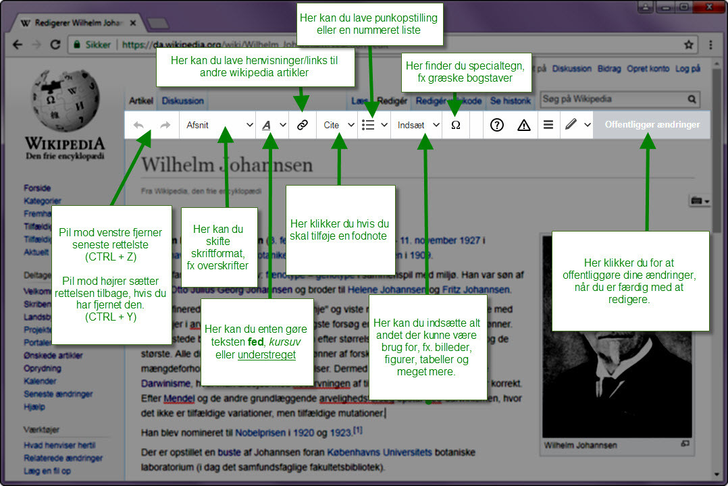Click Hvad henviser hertil

coord(59,445)
